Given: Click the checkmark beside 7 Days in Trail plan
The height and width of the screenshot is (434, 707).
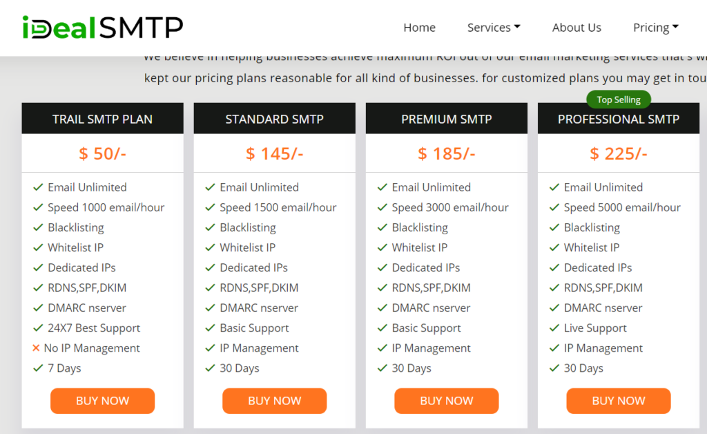Looking at the screenshot, I should [37, 368].
